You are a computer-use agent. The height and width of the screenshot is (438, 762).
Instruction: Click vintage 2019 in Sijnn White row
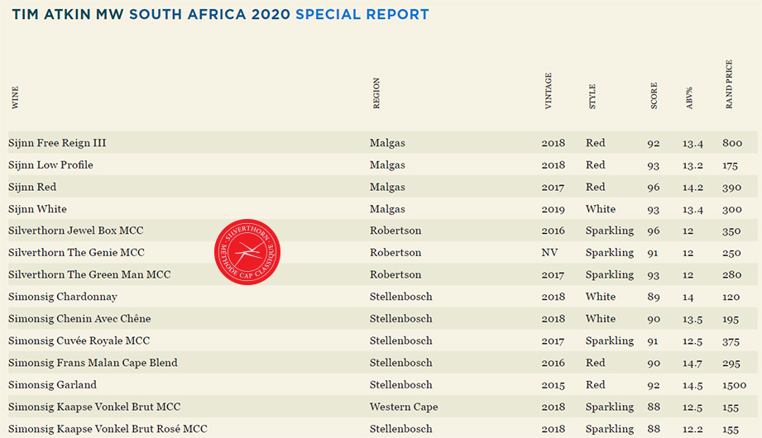(x=553, y=209)
